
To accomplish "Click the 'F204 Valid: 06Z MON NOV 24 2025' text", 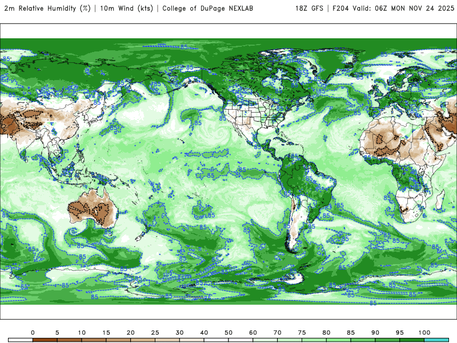I will click(x=393, y=8).
